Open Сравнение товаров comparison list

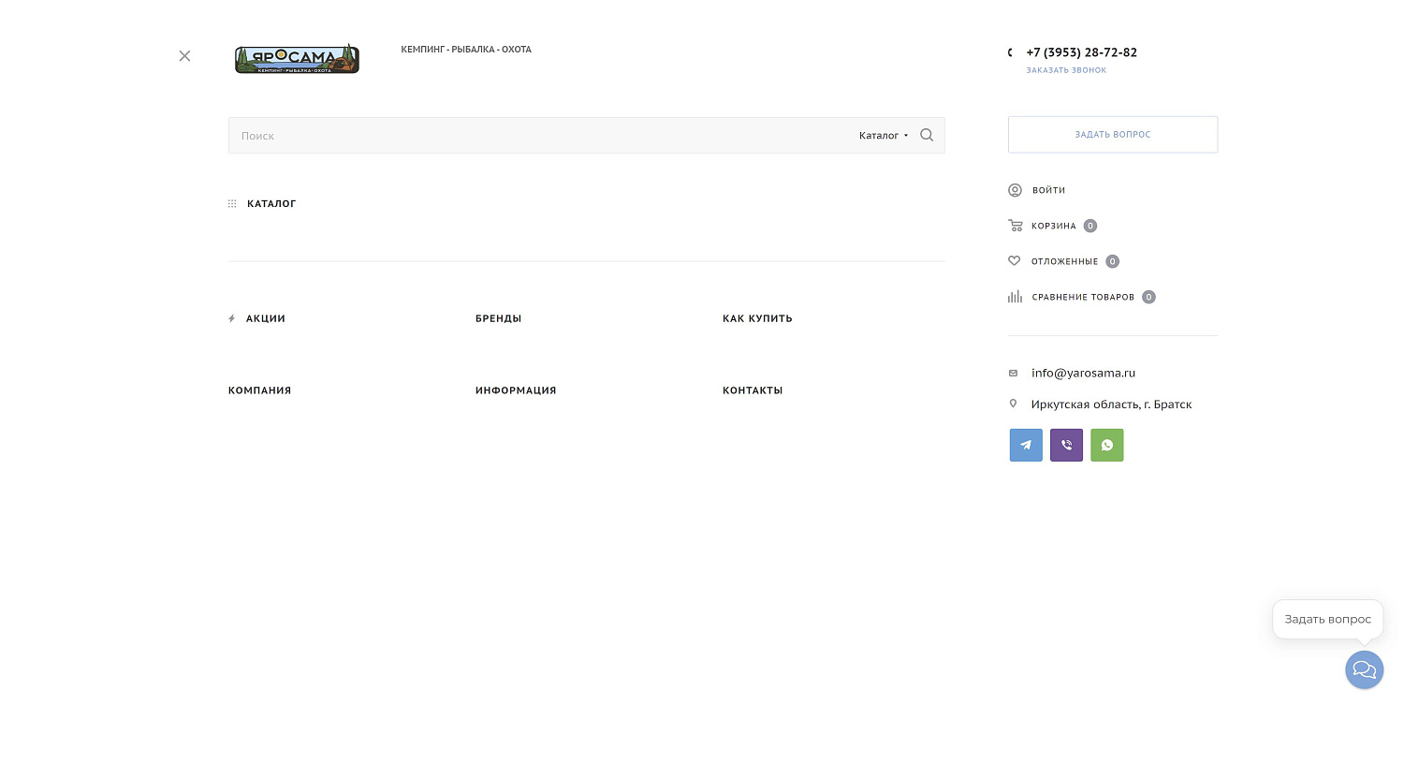coord(1082,297)
